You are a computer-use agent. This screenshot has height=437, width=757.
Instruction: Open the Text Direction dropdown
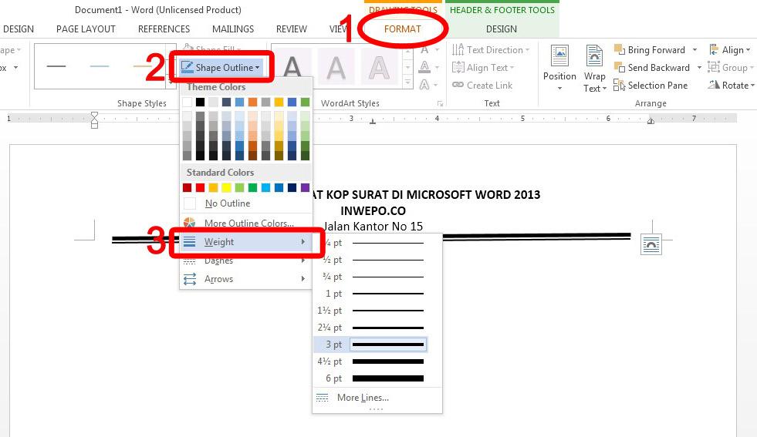[x=491, y=49]
